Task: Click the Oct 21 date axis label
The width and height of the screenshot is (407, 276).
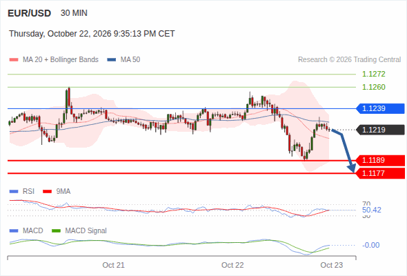Action: pyautogui.click(x=113, y=265)
